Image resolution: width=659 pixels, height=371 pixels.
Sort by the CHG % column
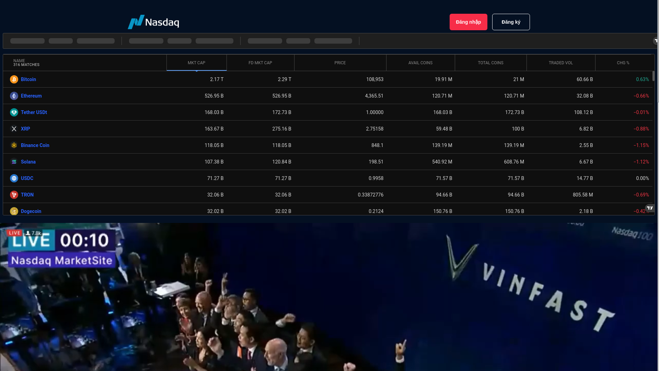(623, 63)
